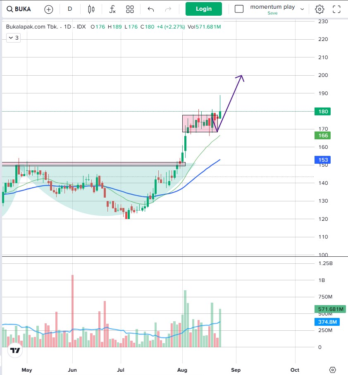Open time axis settings target icon

pyautogui.click(x=332, y=370)
